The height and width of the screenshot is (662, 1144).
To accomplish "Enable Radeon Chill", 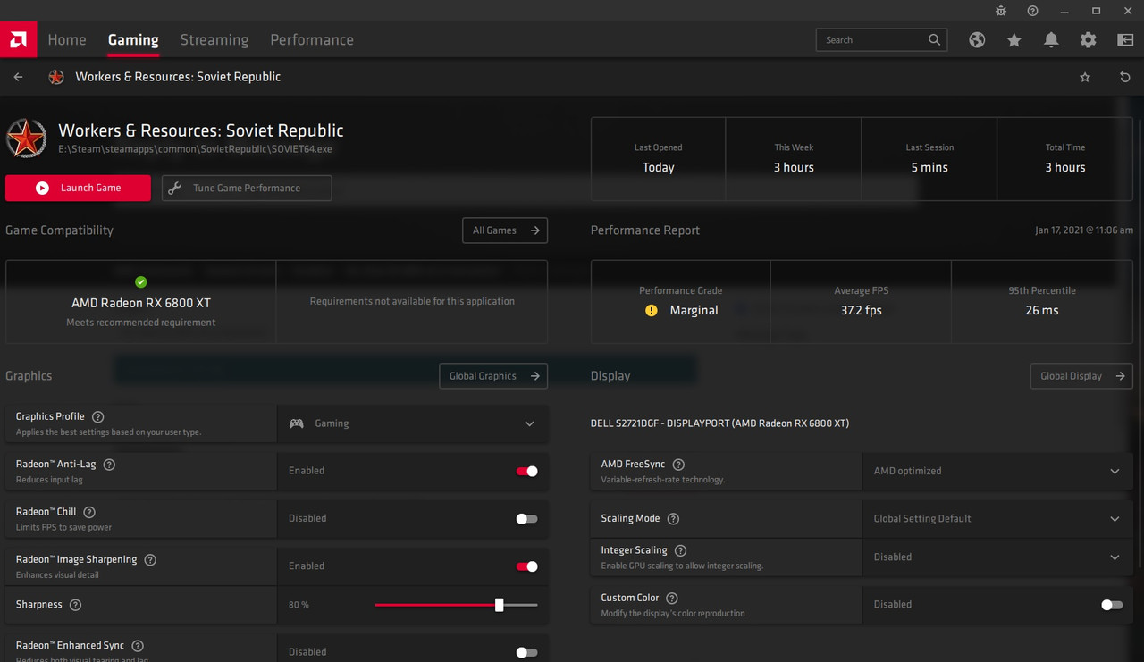I will 526,518.
